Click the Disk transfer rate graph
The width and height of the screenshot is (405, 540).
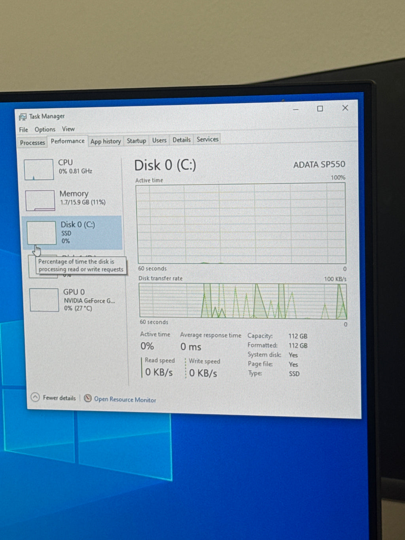point(243,301)
